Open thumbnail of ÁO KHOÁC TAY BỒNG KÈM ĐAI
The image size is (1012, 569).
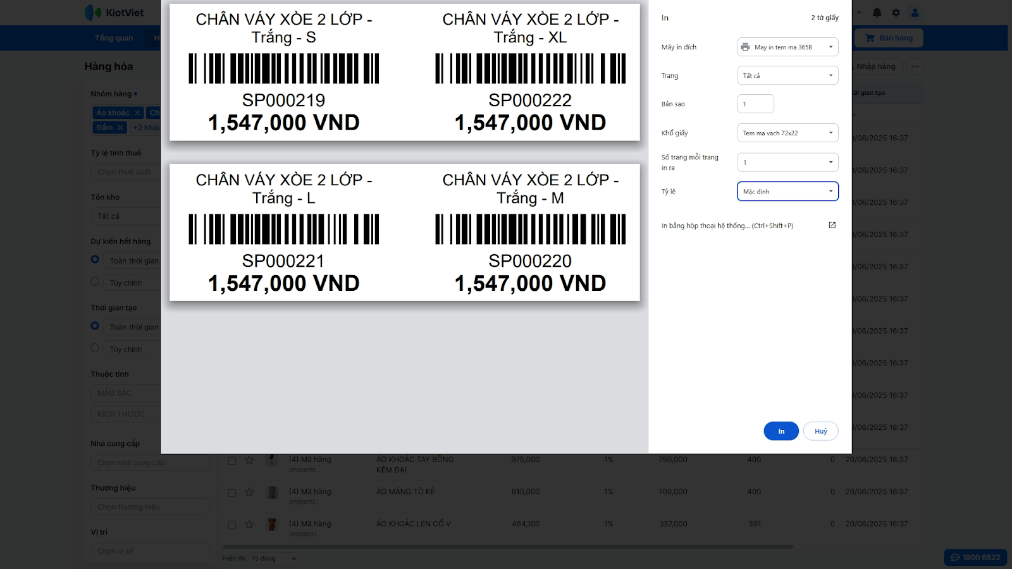(x=272, y=460)
